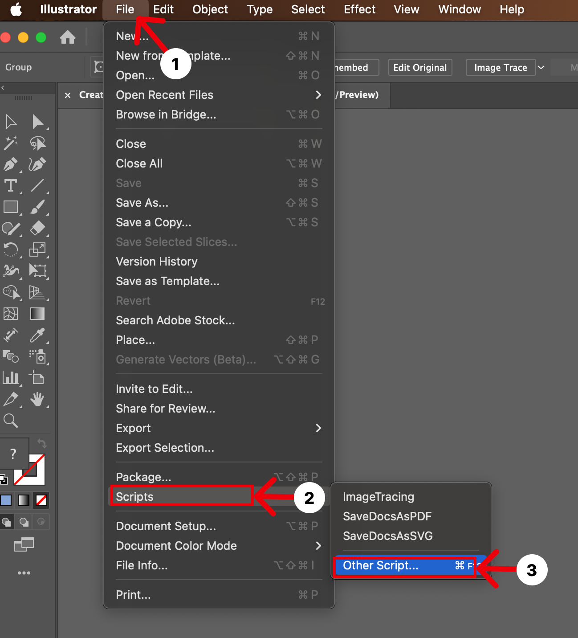Select the Selection tool arrow
Screen dimensions: 578x638
point(11,122)
